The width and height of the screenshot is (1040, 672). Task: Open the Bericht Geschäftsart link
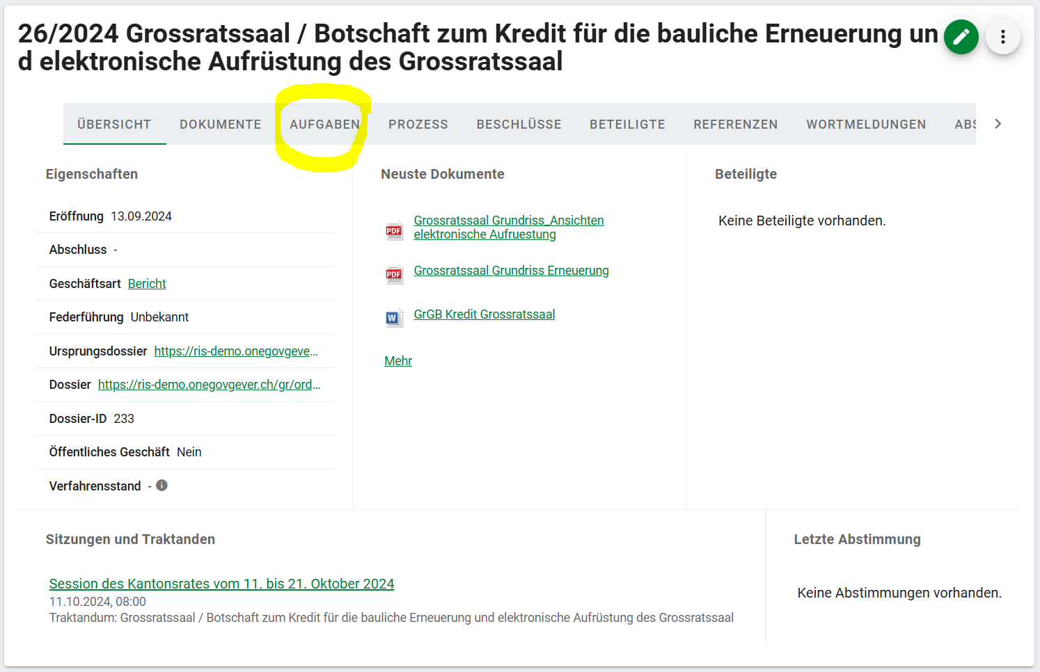(x=147, y=284)
